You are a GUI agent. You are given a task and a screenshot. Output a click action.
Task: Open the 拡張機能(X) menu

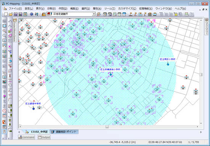click(146, 9)
